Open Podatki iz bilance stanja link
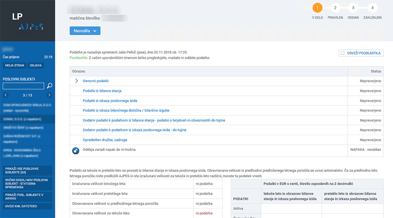The image size is (393, 218). click(x=102, y=91)
